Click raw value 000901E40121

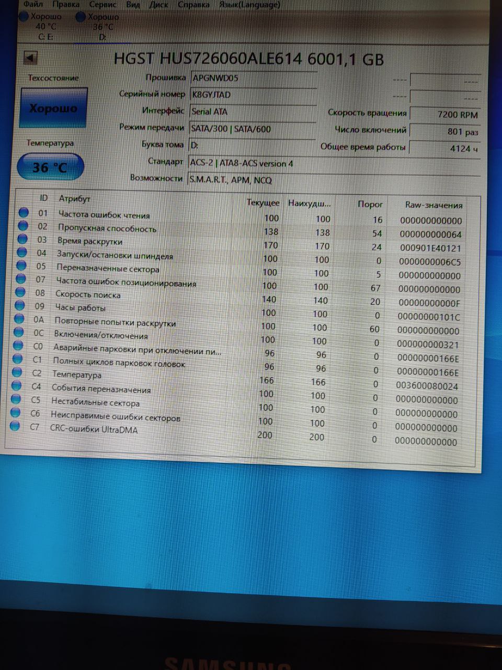coord(430,248)
